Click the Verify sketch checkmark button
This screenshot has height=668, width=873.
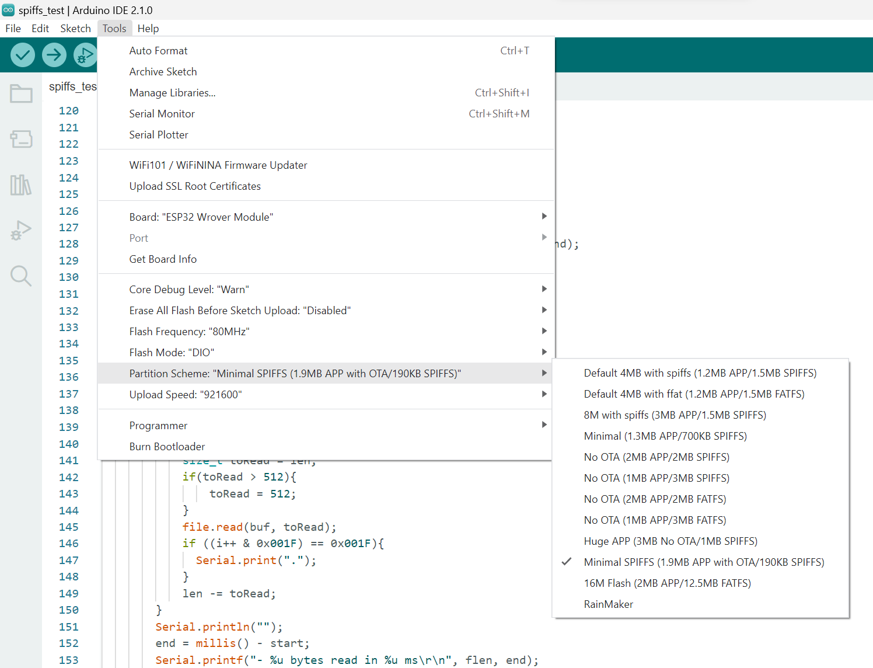23,55
